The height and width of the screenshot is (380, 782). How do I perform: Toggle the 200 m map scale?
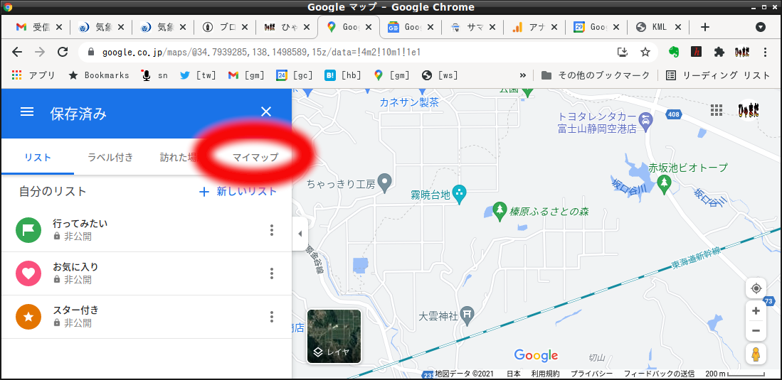point(734,374)
